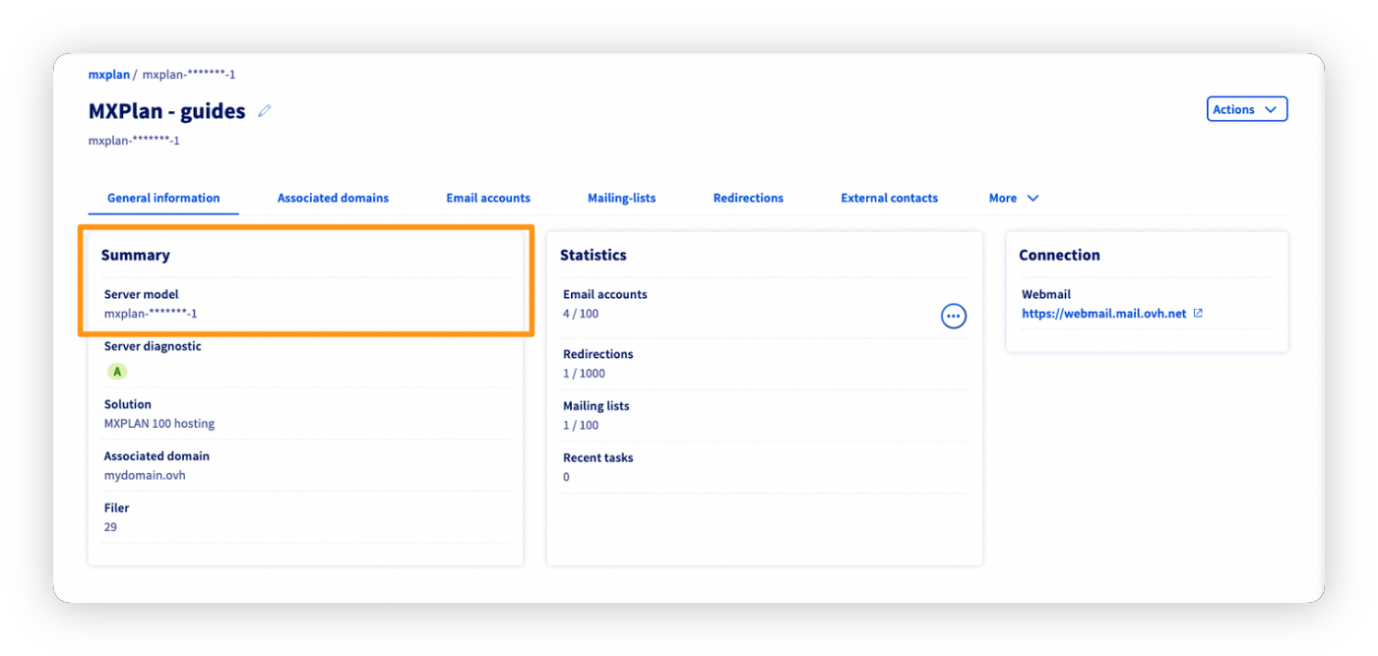The height and width of the screenshot is (656, 1378).
Task: Select the Mailing-lists tab
Action: [x=621, y=198]
